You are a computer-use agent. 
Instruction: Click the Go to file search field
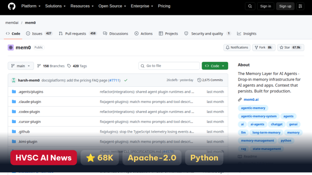[169, 66]
